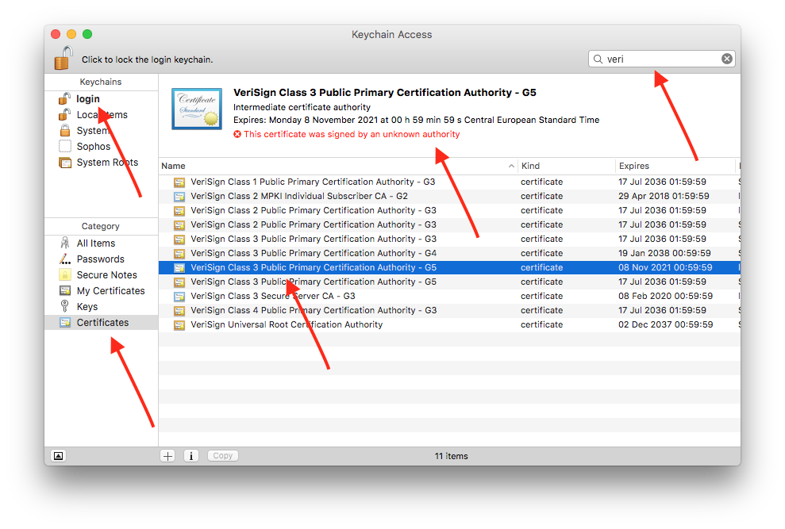Click the 29 Apr 2018 expiry cell

tap(664, 196)
